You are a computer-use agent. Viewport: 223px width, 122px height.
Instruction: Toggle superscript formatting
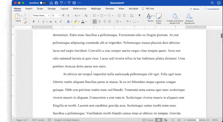pyautogui.click(x=61, y=22)
